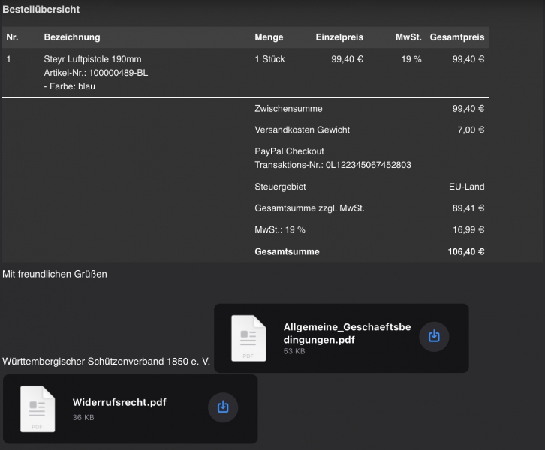Click the PayPal Transaktions-Nr. line
The width and height of the screenshot is (545, 450).
click(x=333, y=165)
